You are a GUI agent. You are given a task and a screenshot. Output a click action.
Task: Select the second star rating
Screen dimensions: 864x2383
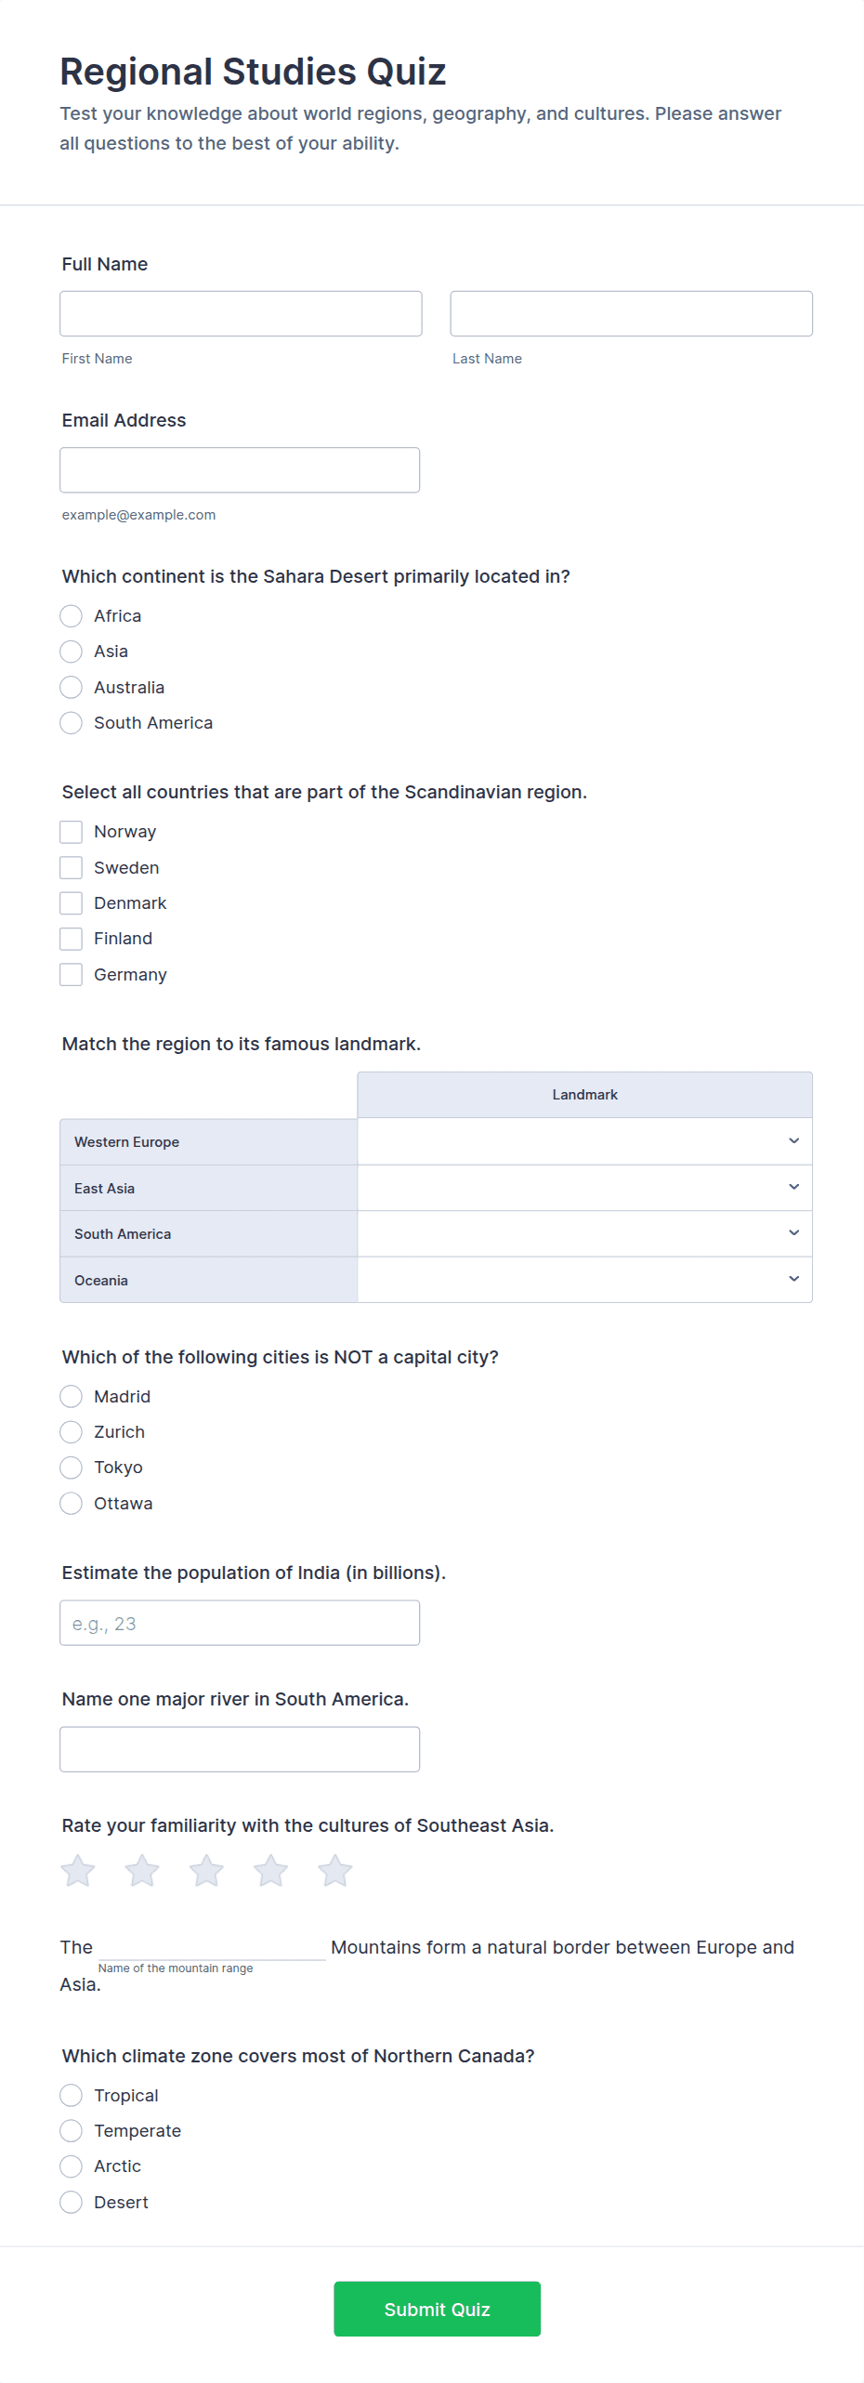coord(142,1871)
